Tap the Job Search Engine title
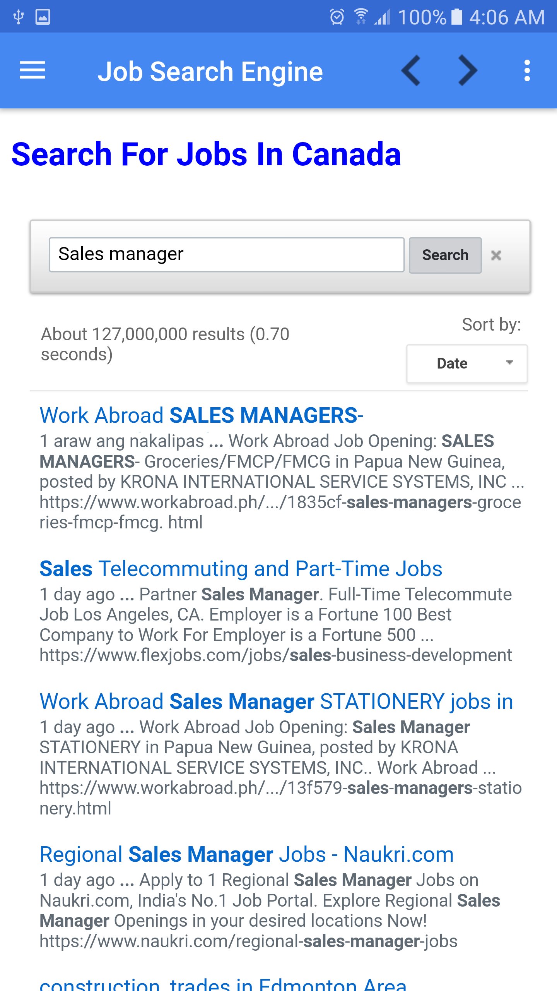 coord(210,72)
